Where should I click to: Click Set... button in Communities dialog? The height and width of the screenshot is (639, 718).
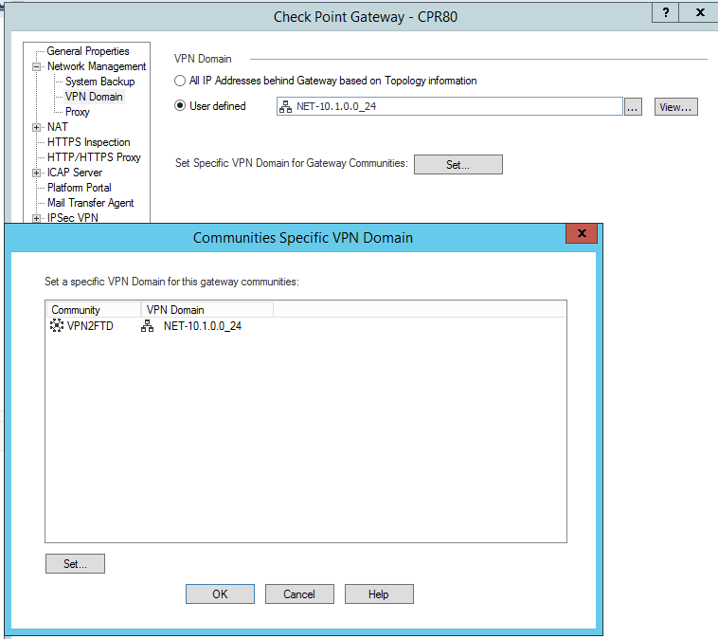(x=75, y=564)
